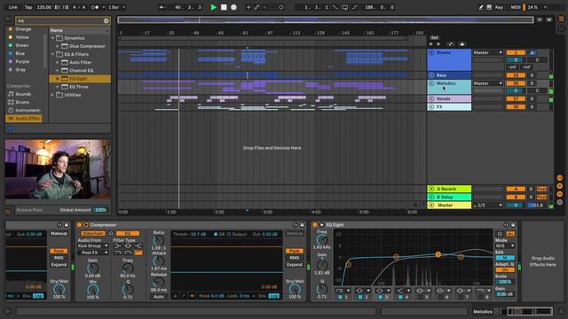Select RMS mode in right Compressor
The height and width of the screenshot is (319, 568).
click(295, 258)
